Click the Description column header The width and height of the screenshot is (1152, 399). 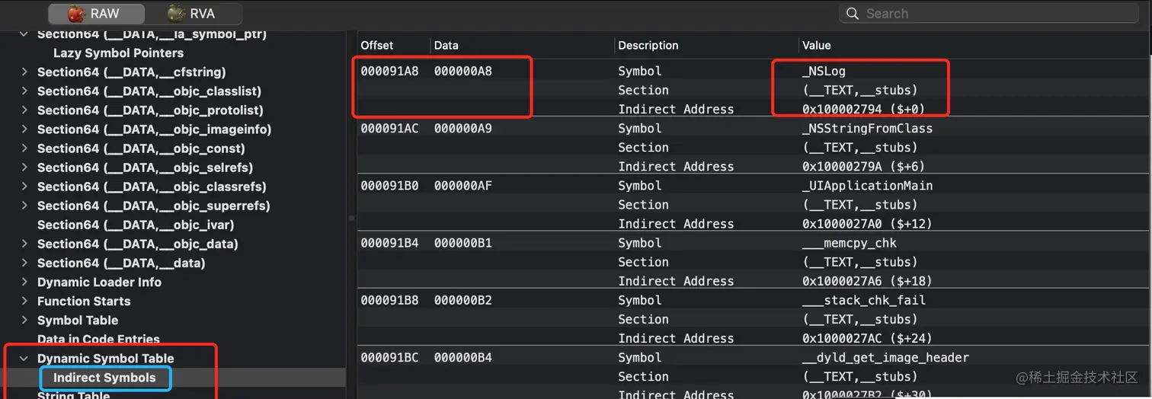click(x=648, y=46)
